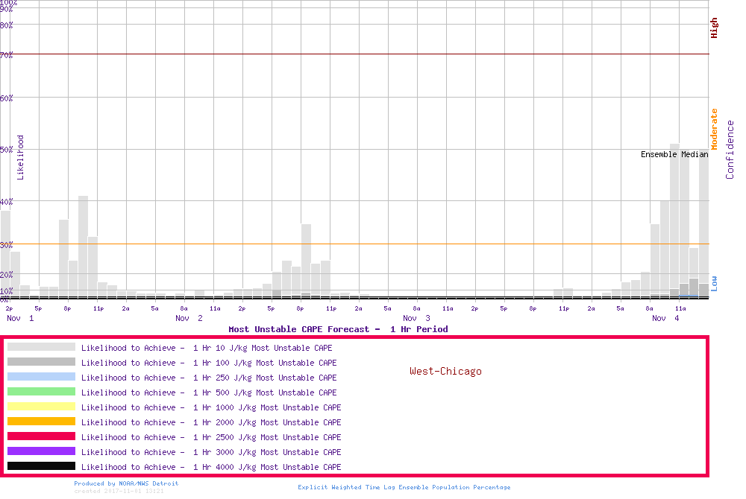Click the light gray 10 J/kg legend swatch
Screen dimensions: 746x499
coord(41,347)
